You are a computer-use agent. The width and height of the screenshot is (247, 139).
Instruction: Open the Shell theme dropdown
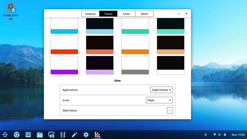pyautogui.click(x=170, y=111)
